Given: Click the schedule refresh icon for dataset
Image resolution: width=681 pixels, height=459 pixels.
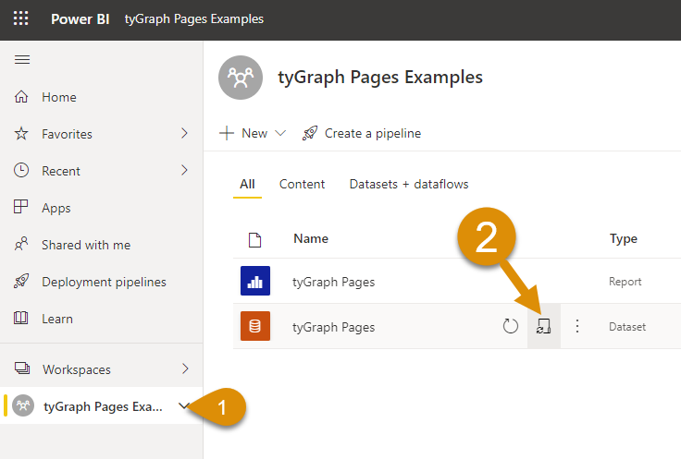Looking at the screenshot, I should (544, 326).
